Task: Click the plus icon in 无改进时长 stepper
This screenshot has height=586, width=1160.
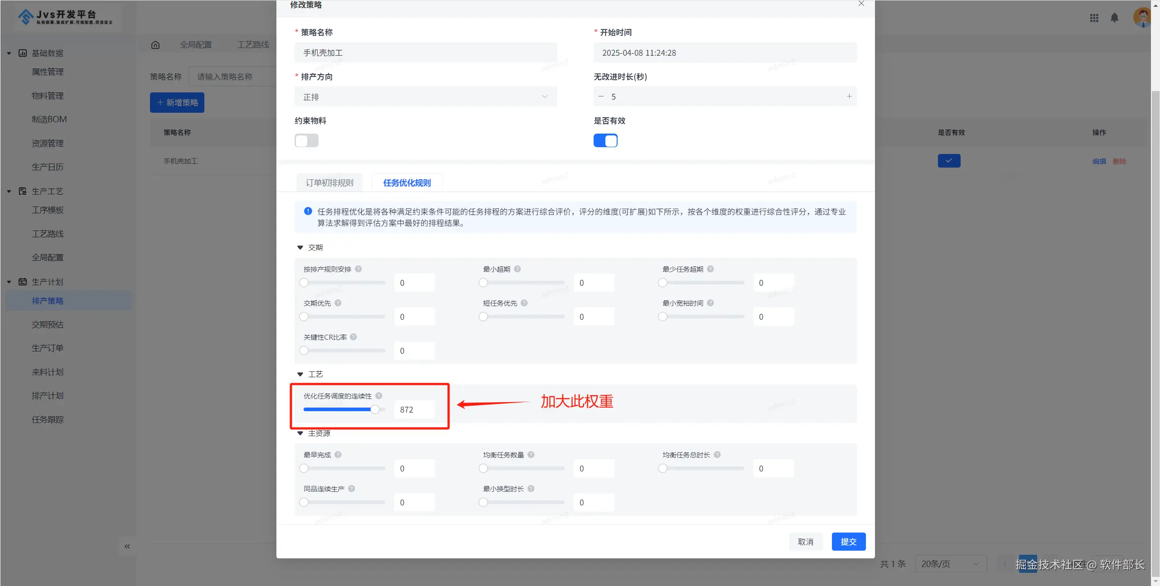Action: click(x=849, y=96)
